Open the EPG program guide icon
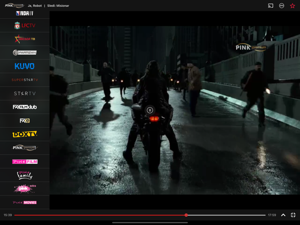This screenshot has height=225, width=300. [x=282, y=6]
